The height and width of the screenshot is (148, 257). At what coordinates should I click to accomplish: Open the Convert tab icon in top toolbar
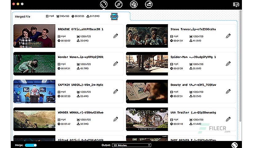coord(104,4)
